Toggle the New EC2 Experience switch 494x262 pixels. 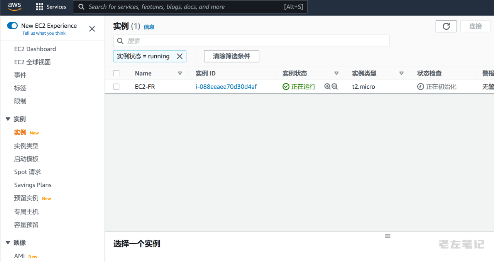pos(12,26)
